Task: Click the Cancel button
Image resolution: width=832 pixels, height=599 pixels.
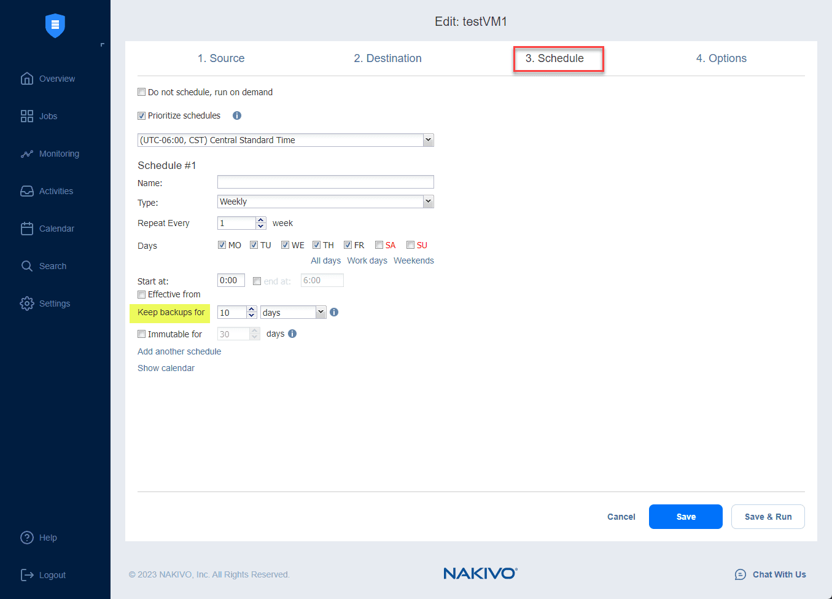Action: tap(621, 517)
